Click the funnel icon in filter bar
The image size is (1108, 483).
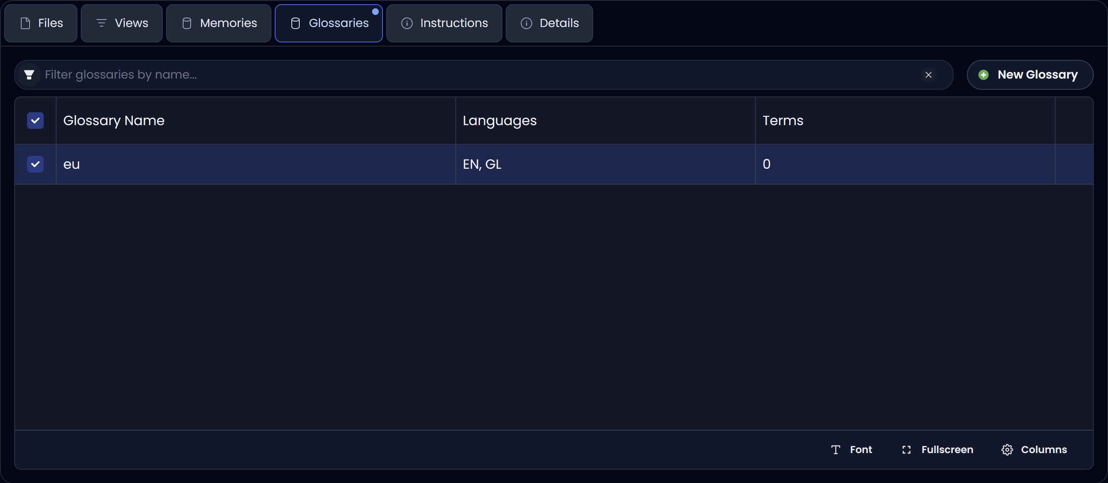29,74
